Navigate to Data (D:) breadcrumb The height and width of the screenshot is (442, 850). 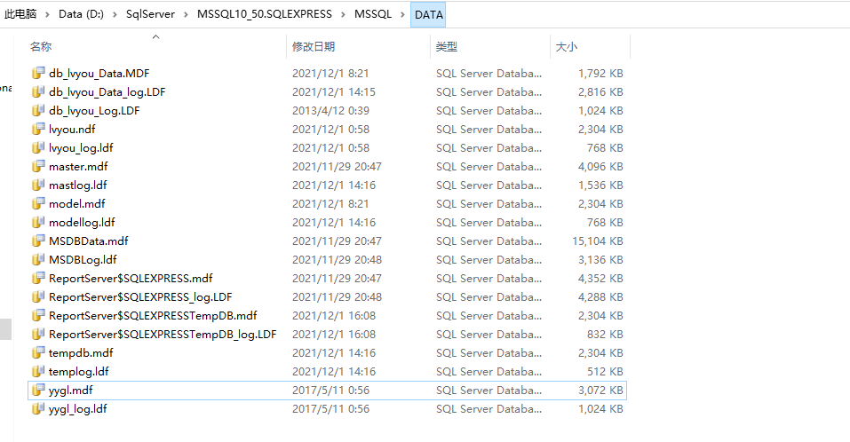[81, 14]
